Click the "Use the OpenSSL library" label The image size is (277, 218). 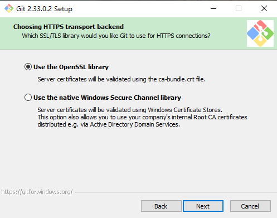(x=71, y=67)
